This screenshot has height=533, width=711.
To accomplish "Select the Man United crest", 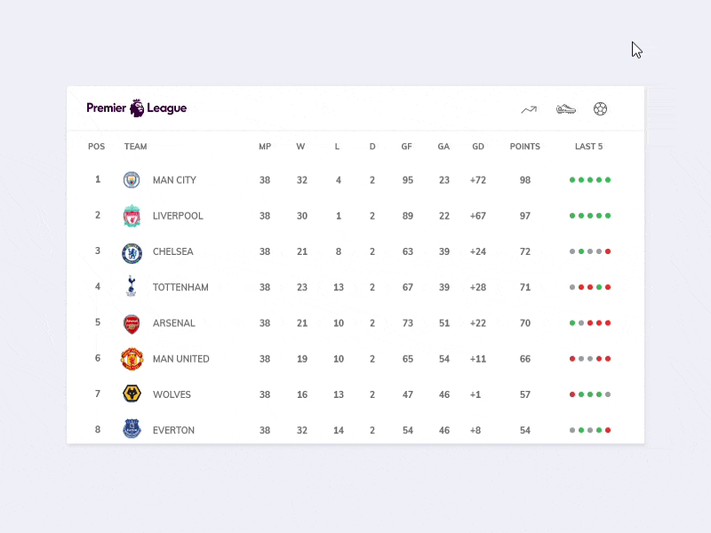I will [x=132, y=358].
